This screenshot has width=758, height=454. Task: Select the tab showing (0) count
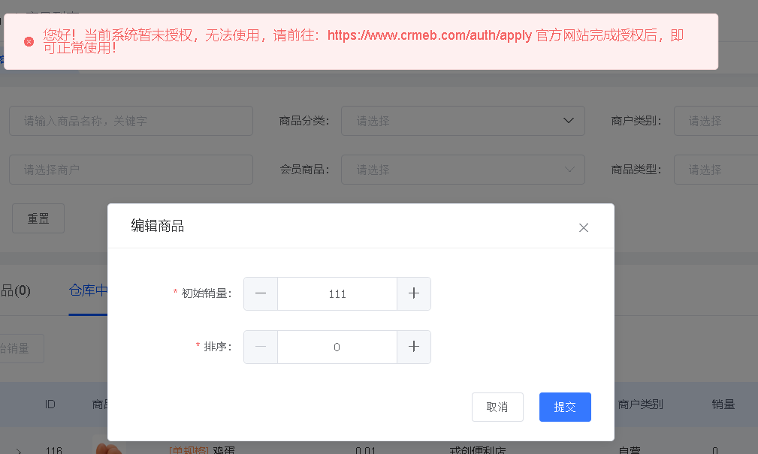click(15, 290)
